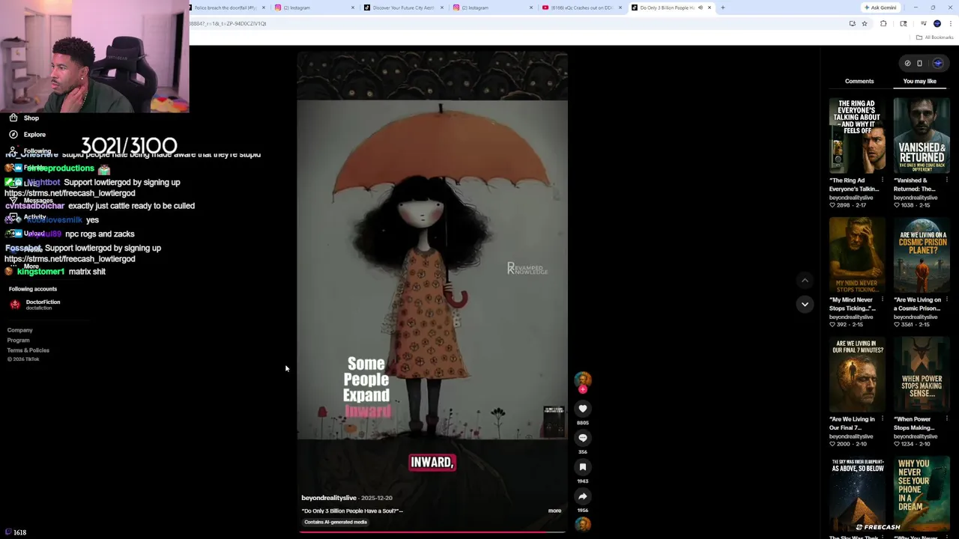Open Program footer link
The image size is (959, 539).
pyautogui.click(x=19, y=340)
